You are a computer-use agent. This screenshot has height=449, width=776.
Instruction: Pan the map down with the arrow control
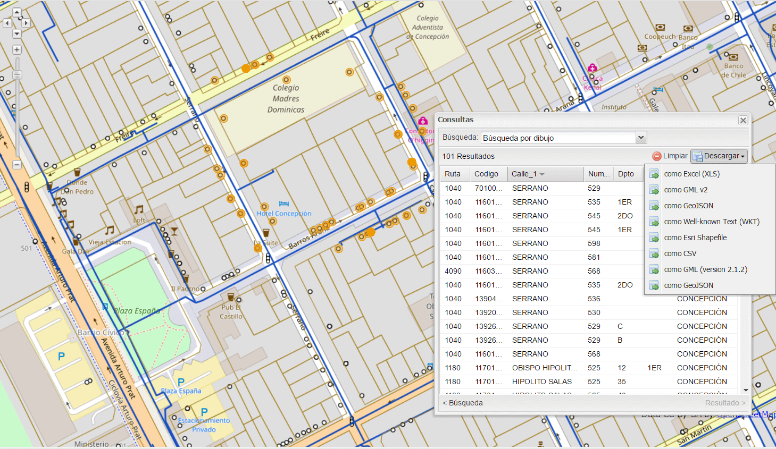coord(16,33)
